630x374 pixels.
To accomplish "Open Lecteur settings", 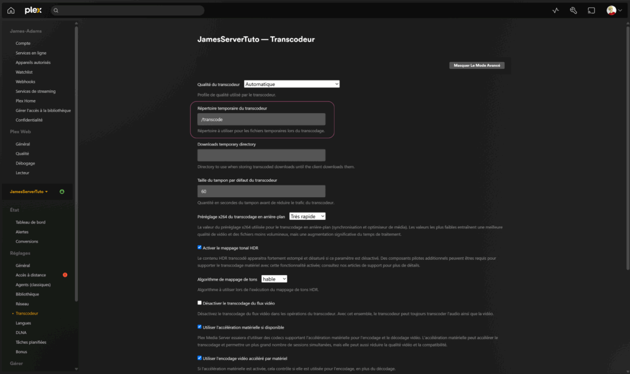I will [x=23, y=173].
